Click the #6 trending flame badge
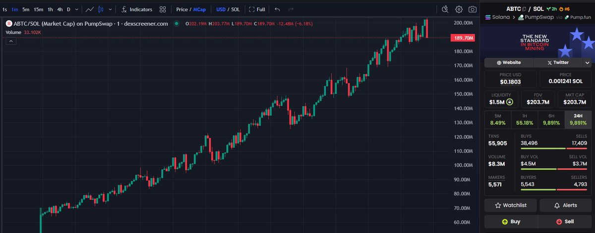Viewport: 595px width, 233px height. 564,9
